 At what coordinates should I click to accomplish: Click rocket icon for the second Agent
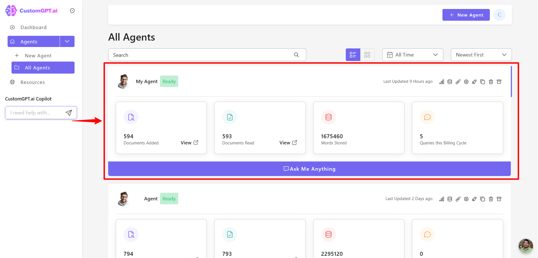click(474, 199)
